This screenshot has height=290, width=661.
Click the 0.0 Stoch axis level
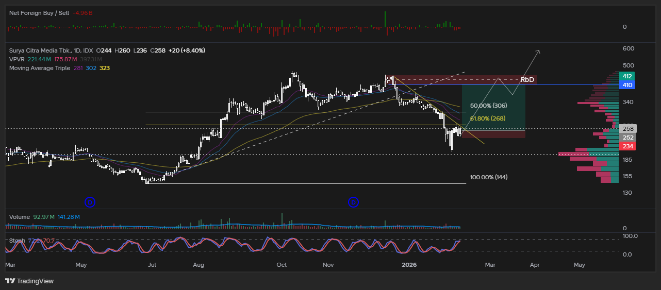coord(627,254)
